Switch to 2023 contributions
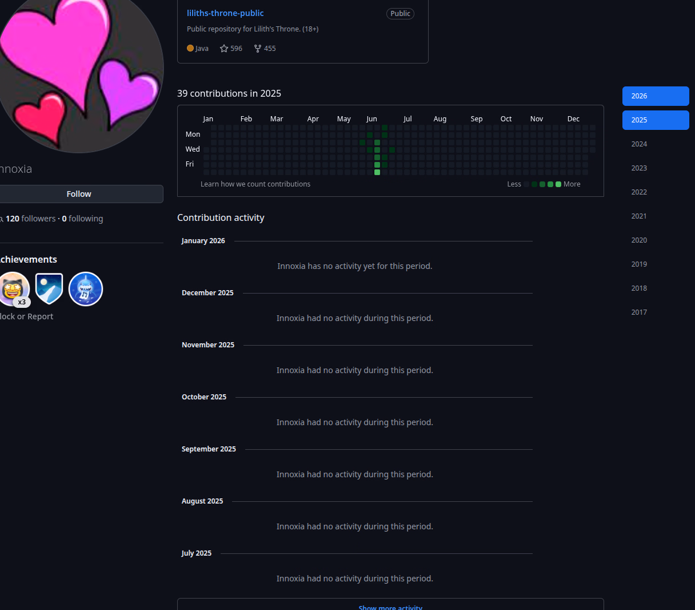Image resolution: width=695 pixels, height=610 pixels. pos(639,168)
